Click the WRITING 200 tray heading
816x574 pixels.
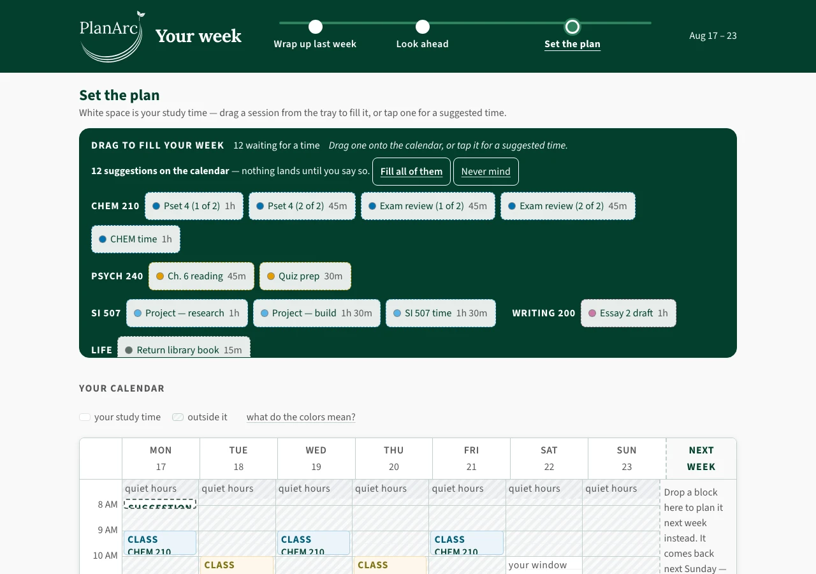(x=544, y=313)
